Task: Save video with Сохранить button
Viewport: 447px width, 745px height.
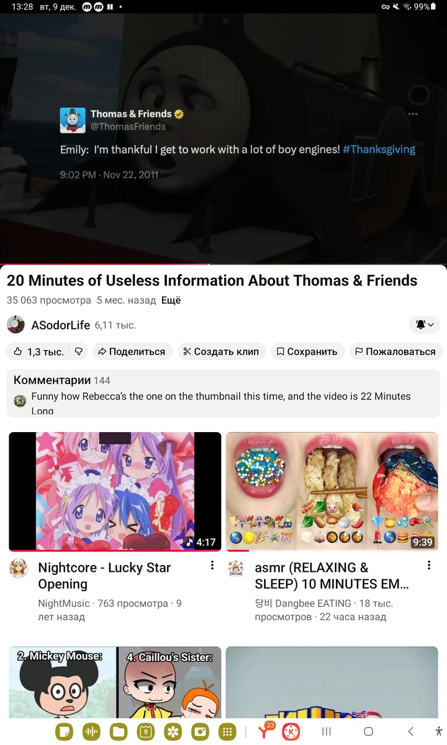Action: (307, 351)
